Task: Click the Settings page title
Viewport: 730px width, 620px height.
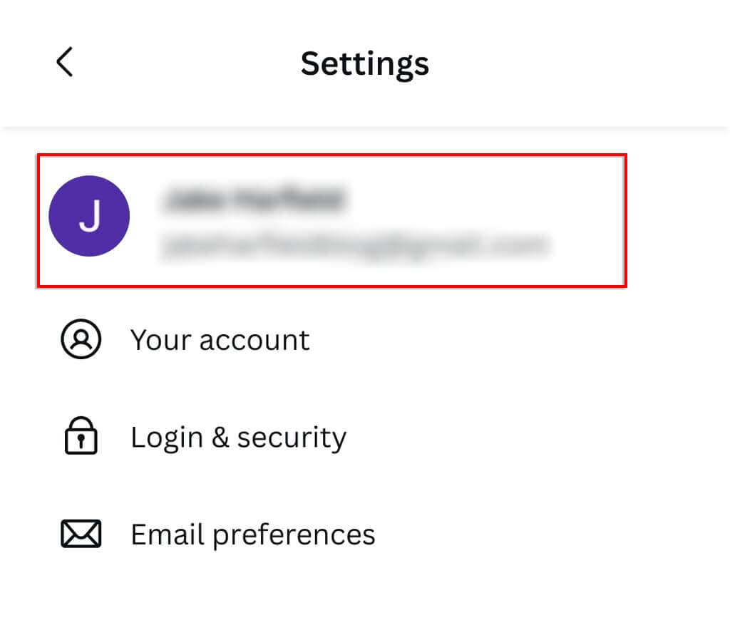Action: pyautogui.click(x=364, y=63)
